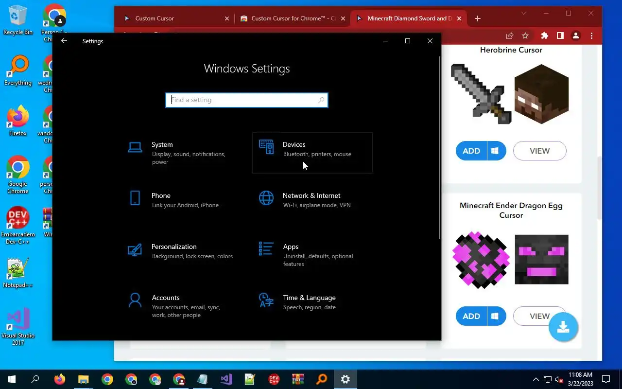Show hidden system tray icons
The width and height of the screenshot is (622, 389).
536,379
